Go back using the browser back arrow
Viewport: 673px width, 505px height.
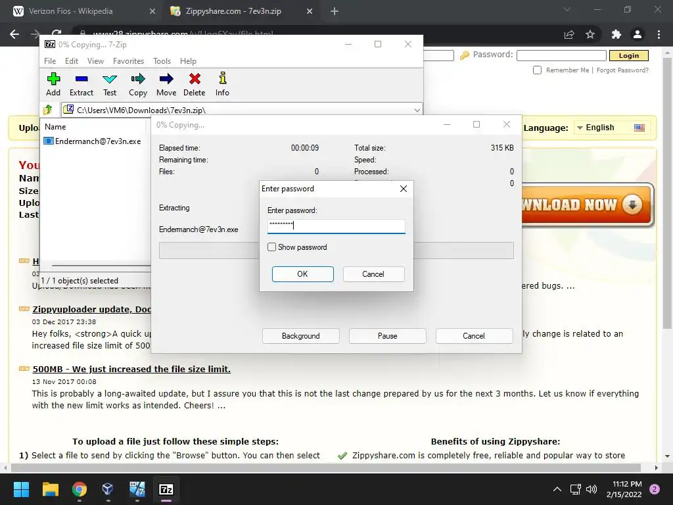coord(14,34)
